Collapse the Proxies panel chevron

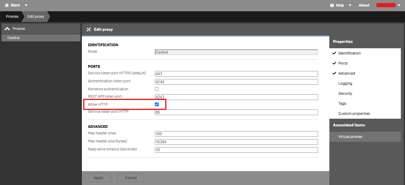[7, 29]
